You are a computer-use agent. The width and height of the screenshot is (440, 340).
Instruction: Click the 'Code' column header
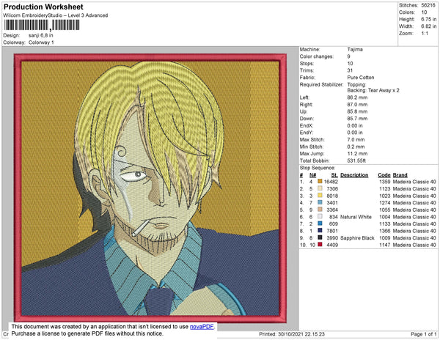[x=384, y=175]
